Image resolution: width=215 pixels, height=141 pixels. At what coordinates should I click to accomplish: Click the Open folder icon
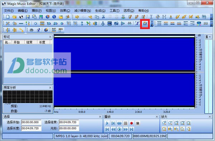tap(14, 17)
